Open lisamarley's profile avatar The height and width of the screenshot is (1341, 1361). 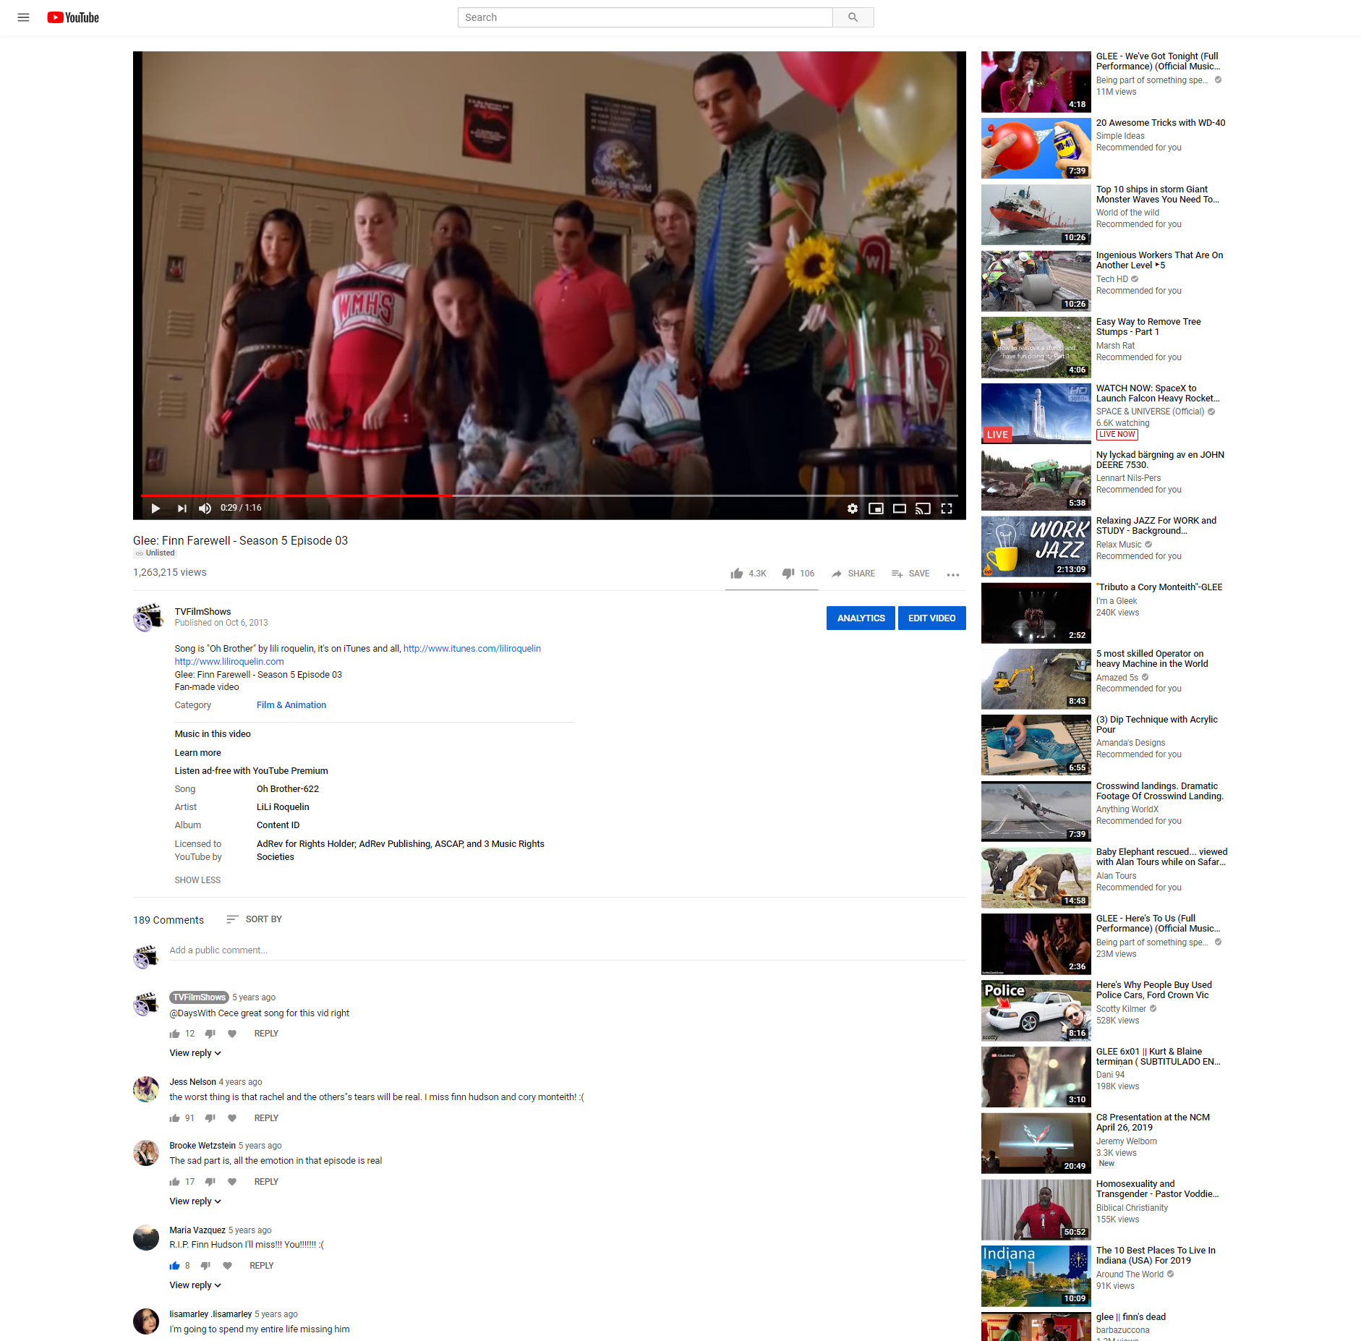[146, 1321]
